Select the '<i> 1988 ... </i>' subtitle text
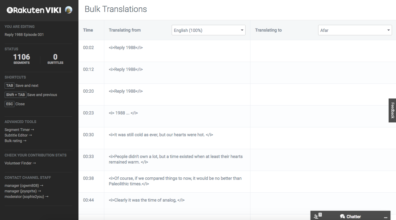 123,113
